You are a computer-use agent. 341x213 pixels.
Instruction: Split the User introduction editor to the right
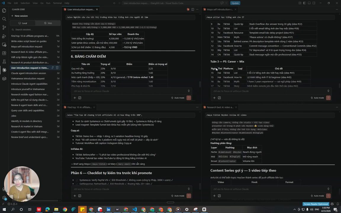pos(193,9)
